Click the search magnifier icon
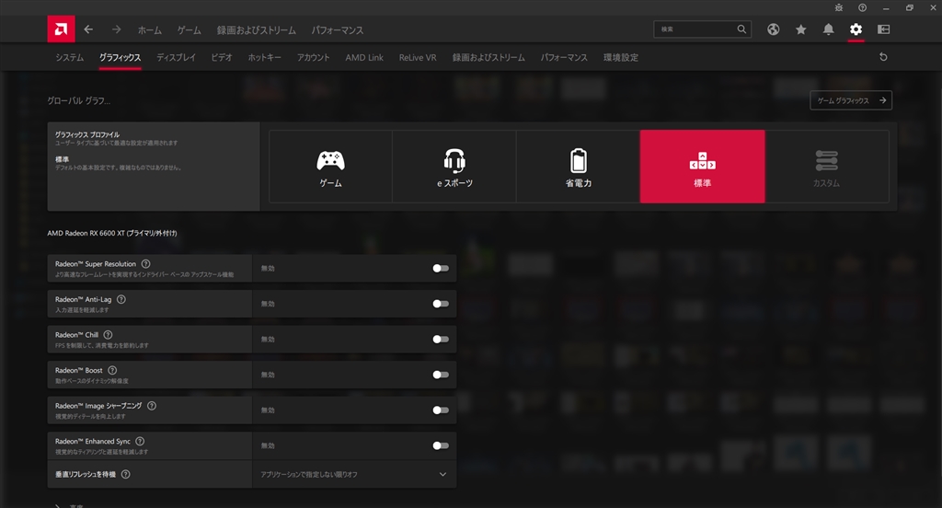This screenshot has height=508, width=942. [x=741, y=29]
